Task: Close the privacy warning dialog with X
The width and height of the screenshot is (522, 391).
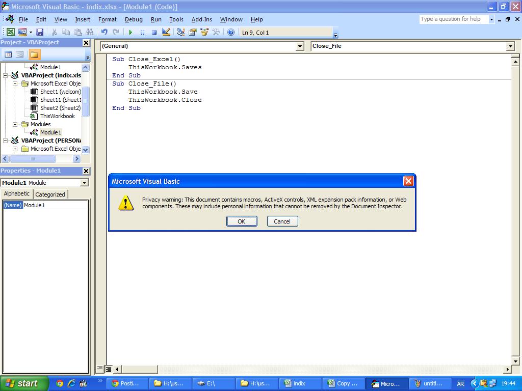Action: coord(408,181)
